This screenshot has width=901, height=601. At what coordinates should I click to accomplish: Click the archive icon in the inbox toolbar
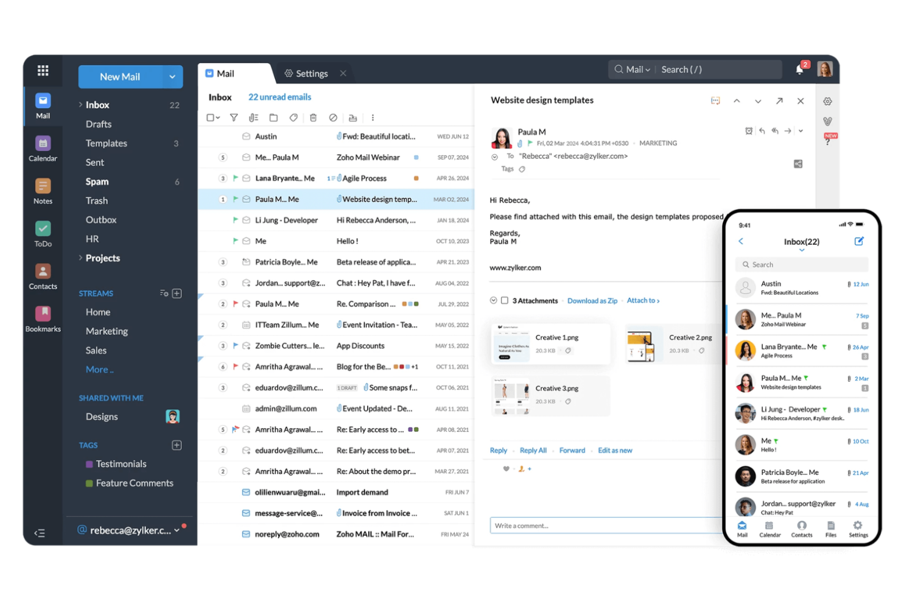pos(353,118)
